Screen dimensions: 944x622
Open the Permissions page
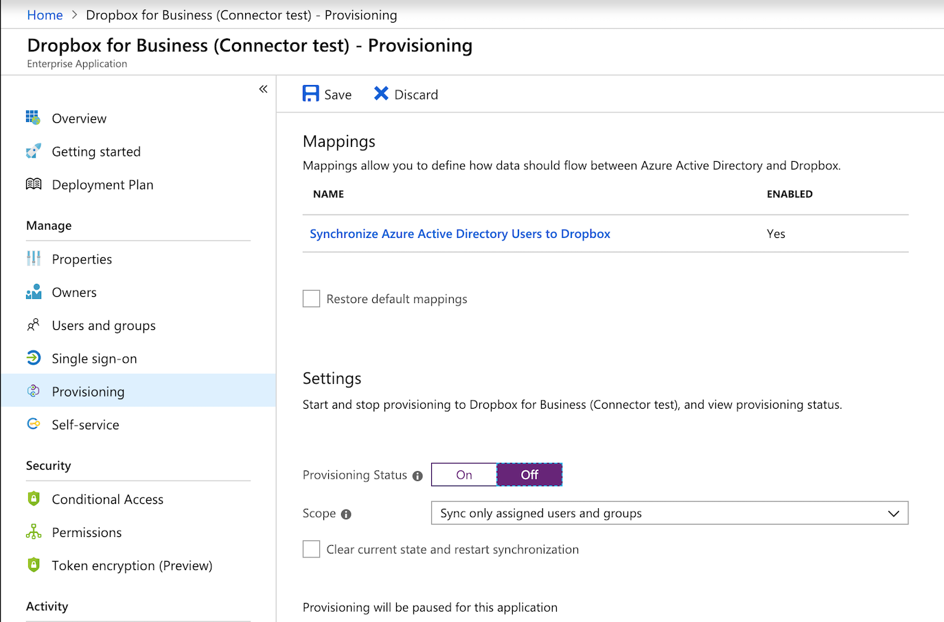[87, 533]
